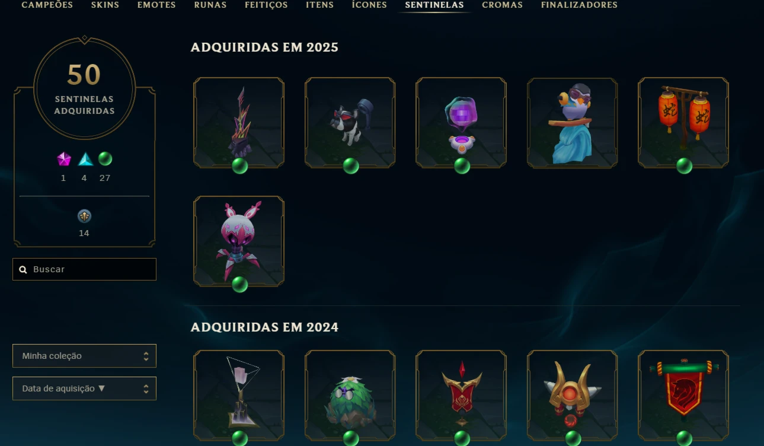Select the pink bunny-eared spider ward
The image size is (764, 446).
239,241
